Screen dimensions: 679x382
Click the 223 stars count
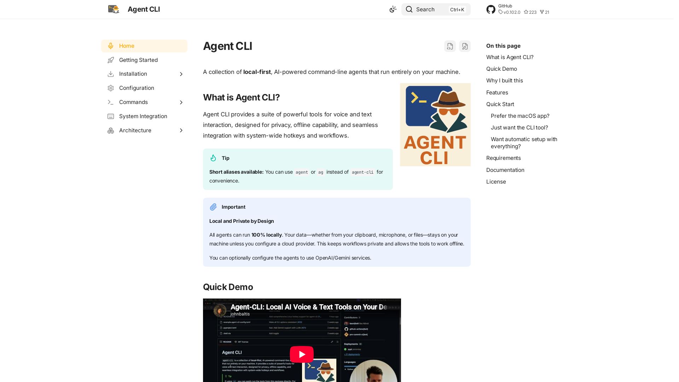click(530, 12)
